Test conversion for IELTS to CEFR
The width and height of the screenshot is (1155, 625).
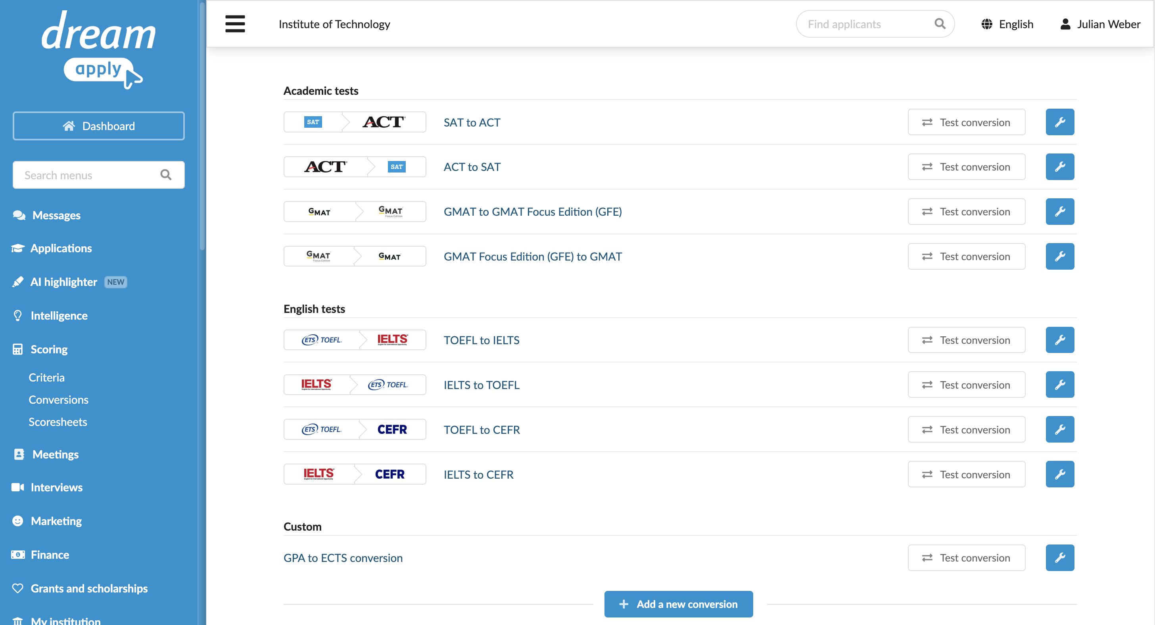coord(966,474)
